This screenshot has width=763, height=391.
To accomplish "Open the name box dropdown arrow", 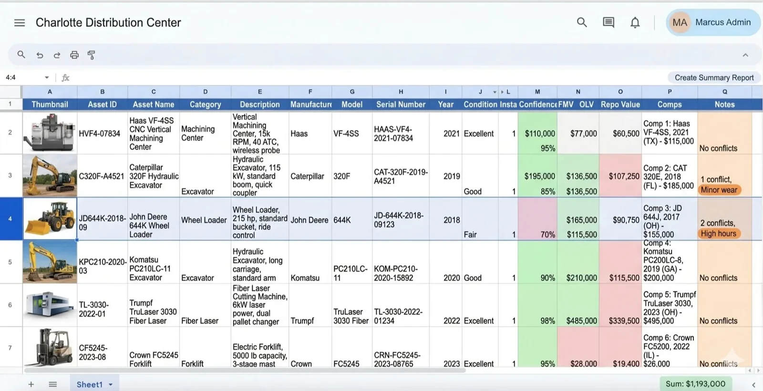I will pos(47,78).
